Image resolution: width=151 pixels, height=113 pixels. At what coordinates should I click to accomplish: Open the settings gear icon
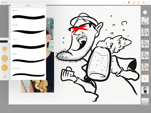point(144,2)
